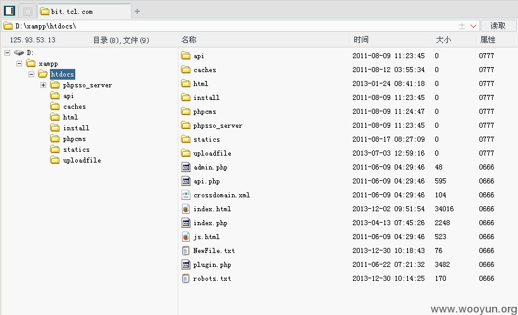Collapse the xampp tree node
The image size is (518, 315).
[x=19, y=63]
